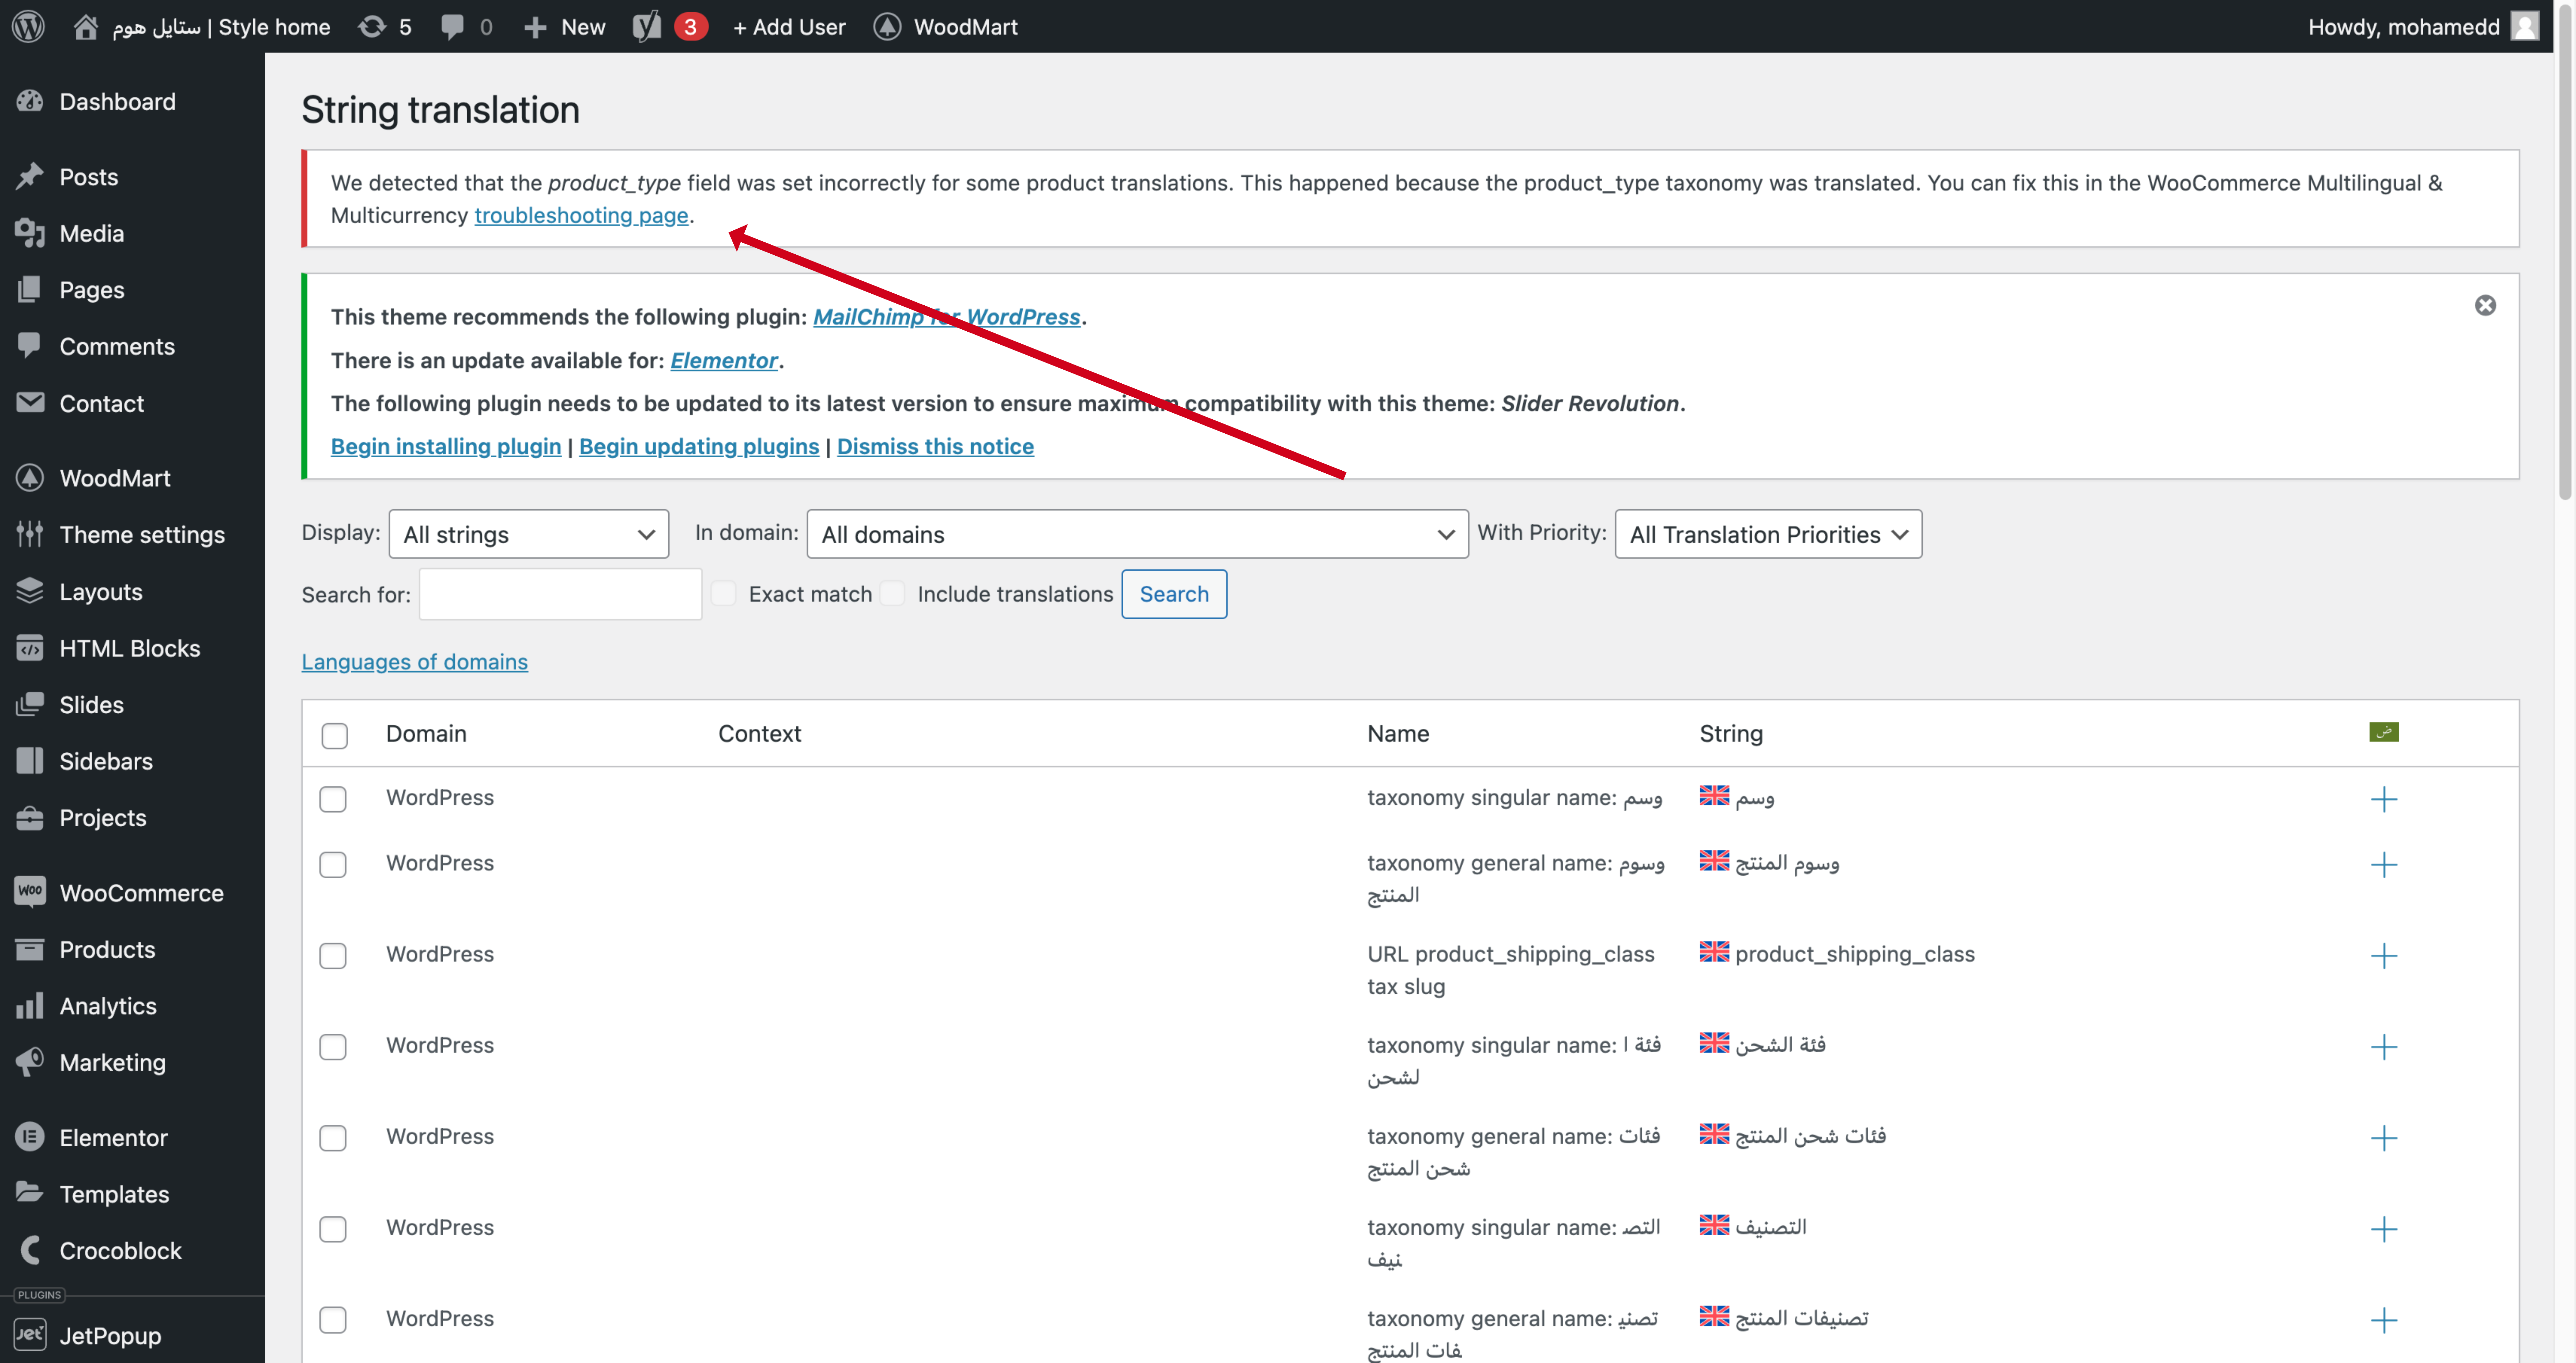Click the Elementor icon in sidebar
Viewport: 2576px width, 1363px height.
(x=30, y=1137)
